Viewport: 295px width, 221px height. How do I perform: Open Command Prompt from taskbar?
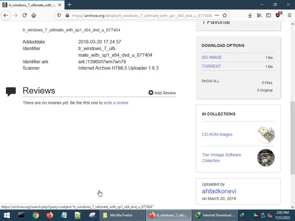(21, 215)
